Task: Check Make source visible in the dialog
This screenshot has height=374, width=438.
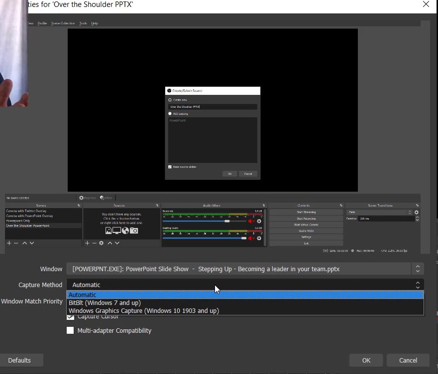Action: tap(170, 167)
